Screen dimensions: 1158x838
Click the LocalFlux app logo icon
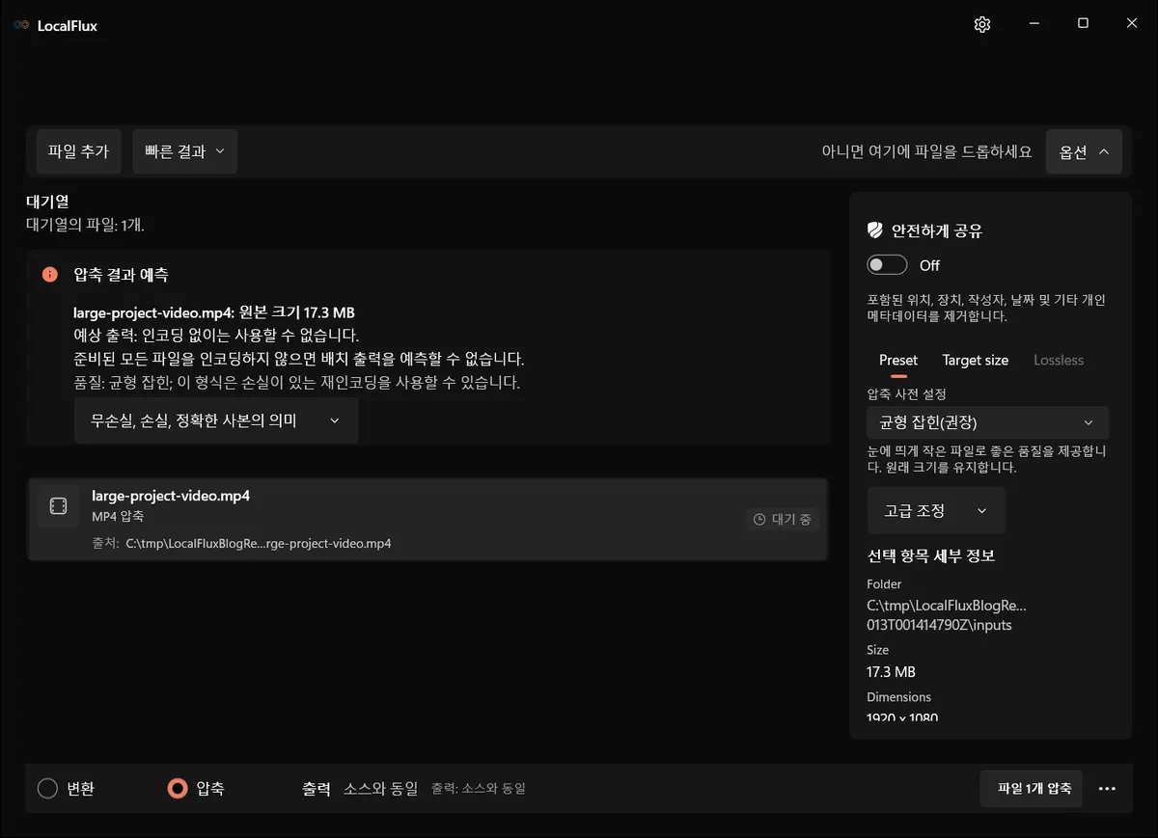pos(21,25)
